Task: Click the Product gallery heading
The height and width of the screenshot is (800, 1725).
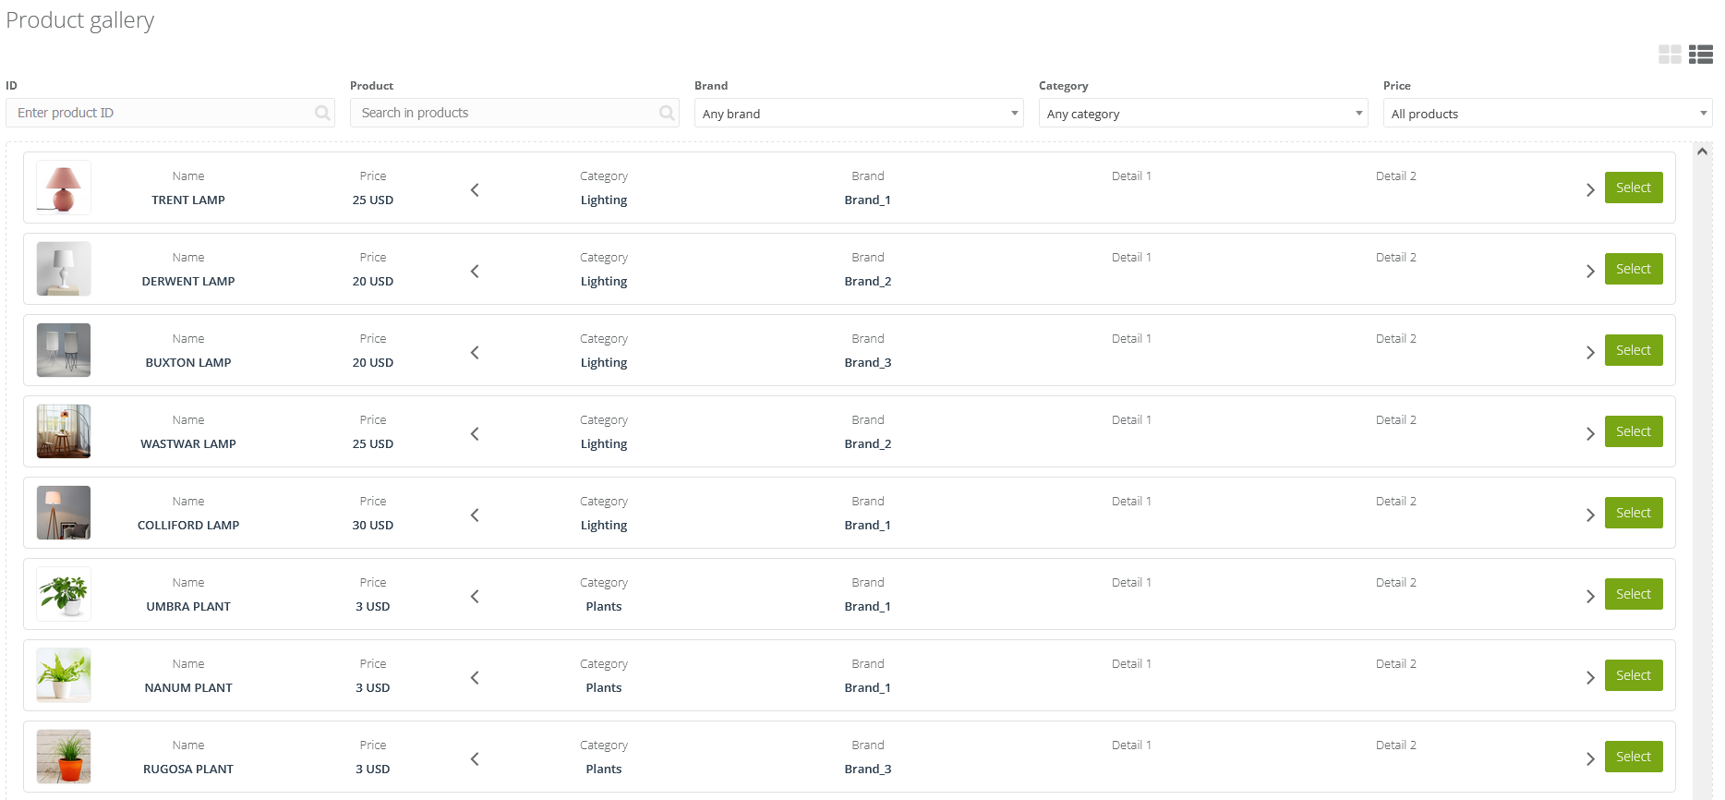Action: (x=80, y=20)
